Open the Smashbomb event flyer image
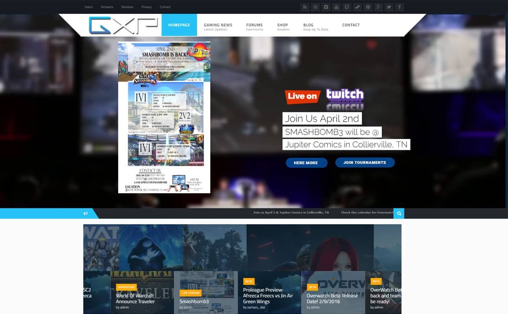508x314 pixels. 164,117
